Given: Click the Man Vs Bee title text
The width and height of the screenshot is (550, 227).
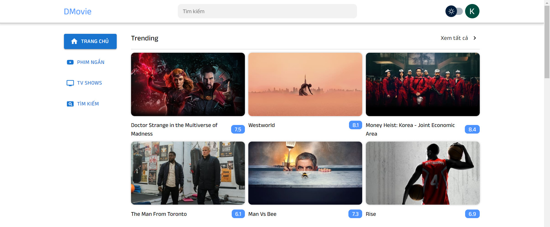Looking at the screenshot, I should pyautogui.click(x=262, y=214).
